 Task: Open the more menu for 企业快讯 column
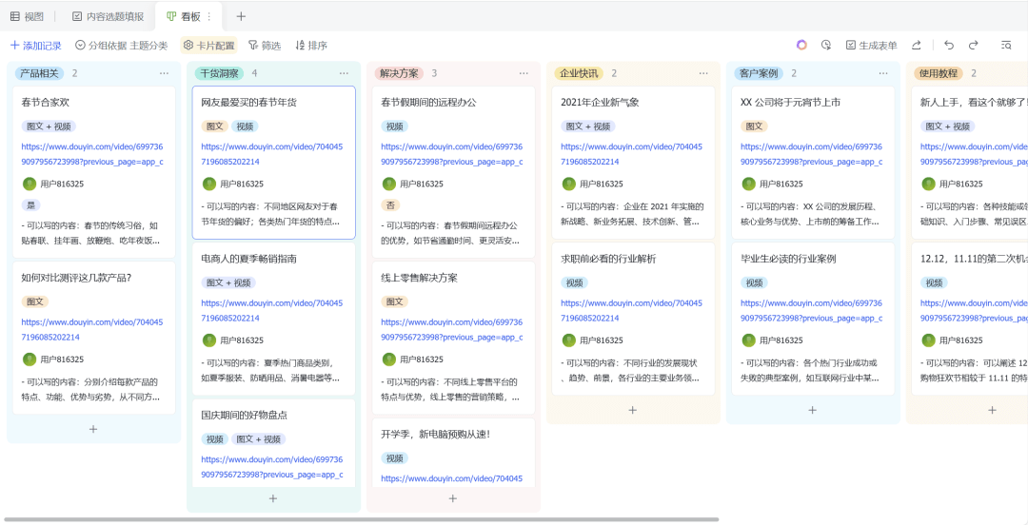click(703, 73)
